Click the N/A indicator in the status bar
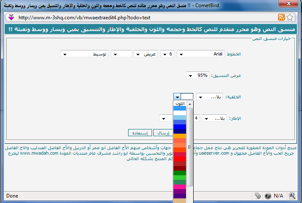The width and height of the screenshot is (302, 203). (x=278, y=196)
